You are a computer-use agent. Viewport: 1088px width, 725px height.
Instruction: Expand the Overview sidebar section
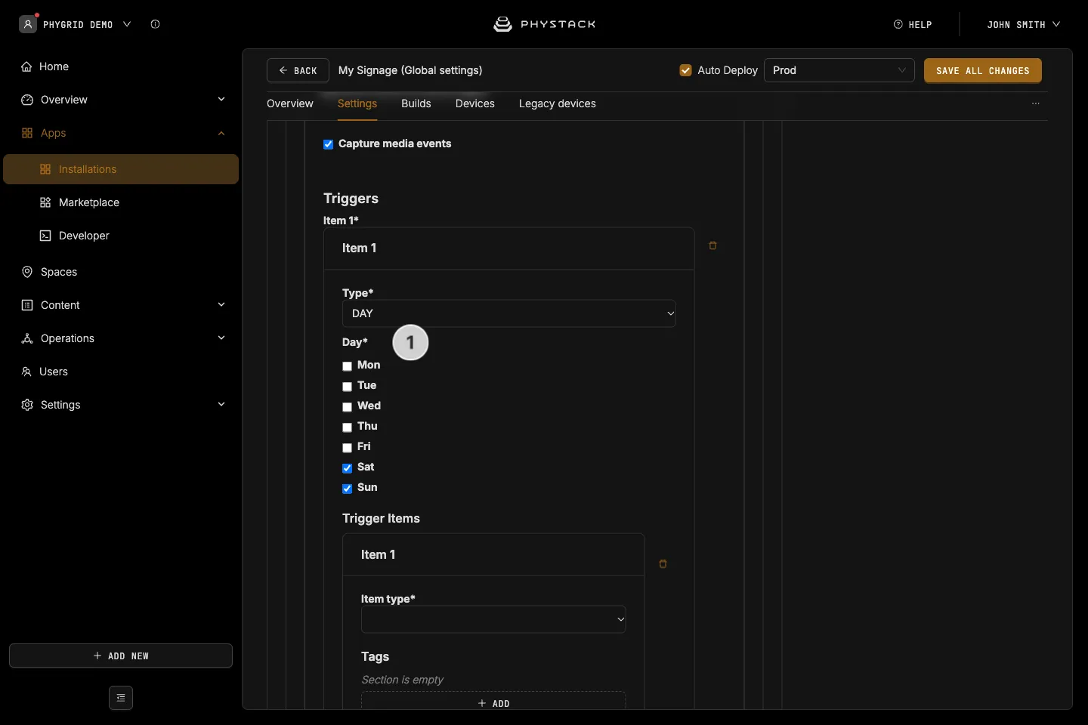click(x=121, y=100)
